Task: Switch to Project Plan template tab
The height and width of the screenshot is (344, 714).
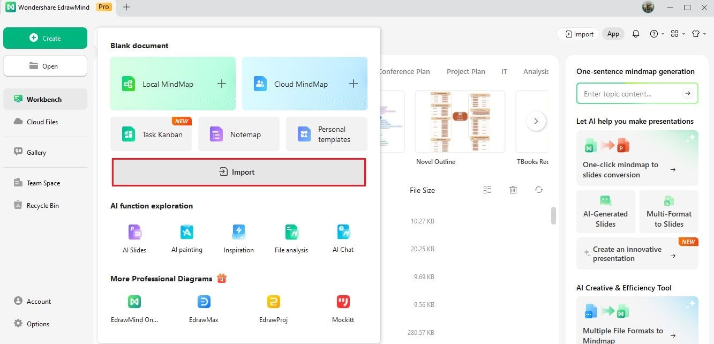Action: coord(465,71)
